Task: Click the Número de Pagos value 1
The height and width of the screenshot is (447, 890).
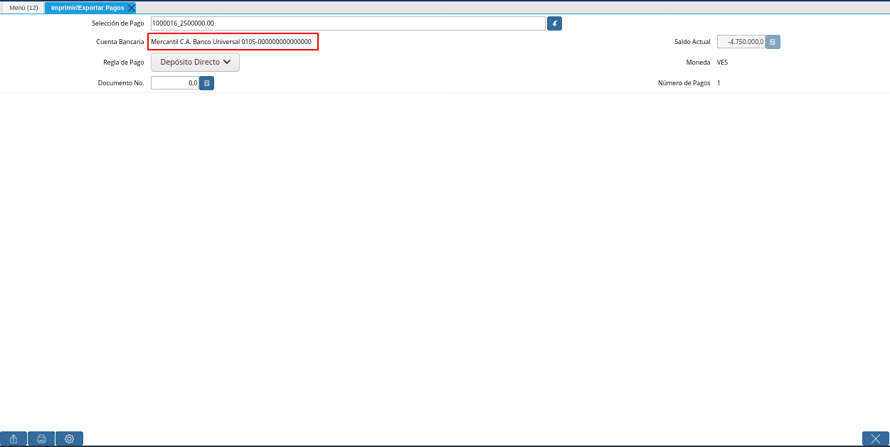Action: point(719,83)
